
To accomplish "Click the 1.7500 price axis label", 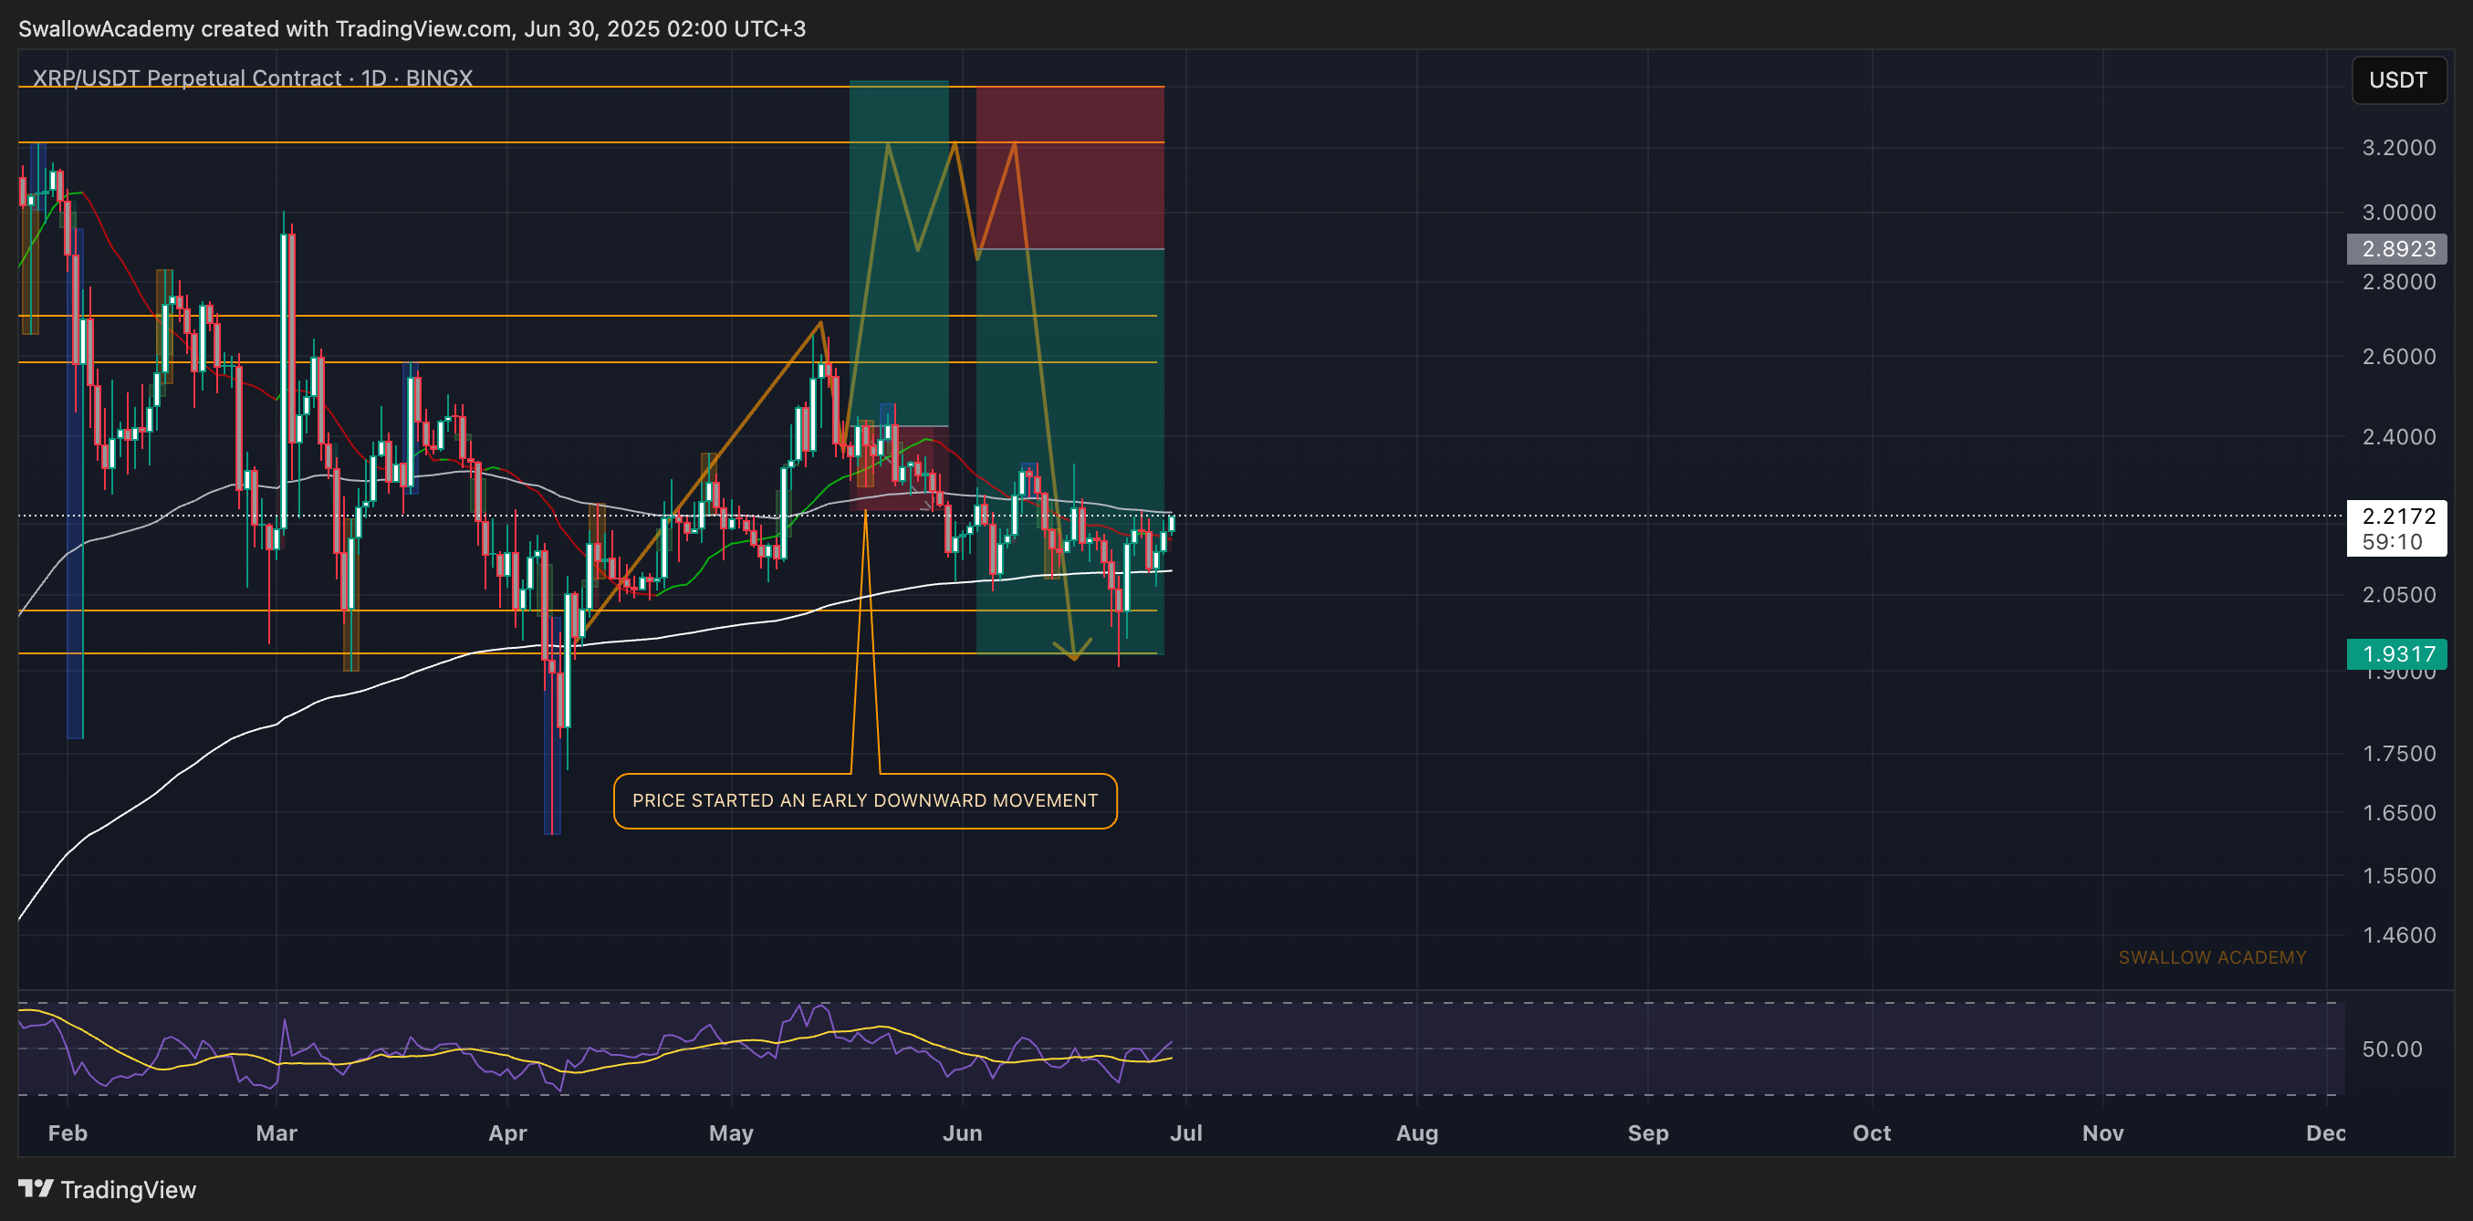I will 2398,754.
